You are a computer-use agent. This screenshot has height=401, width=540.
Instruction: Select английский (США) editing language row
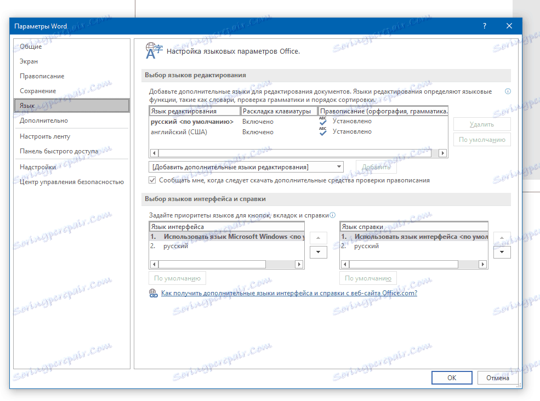coord(299,132)
